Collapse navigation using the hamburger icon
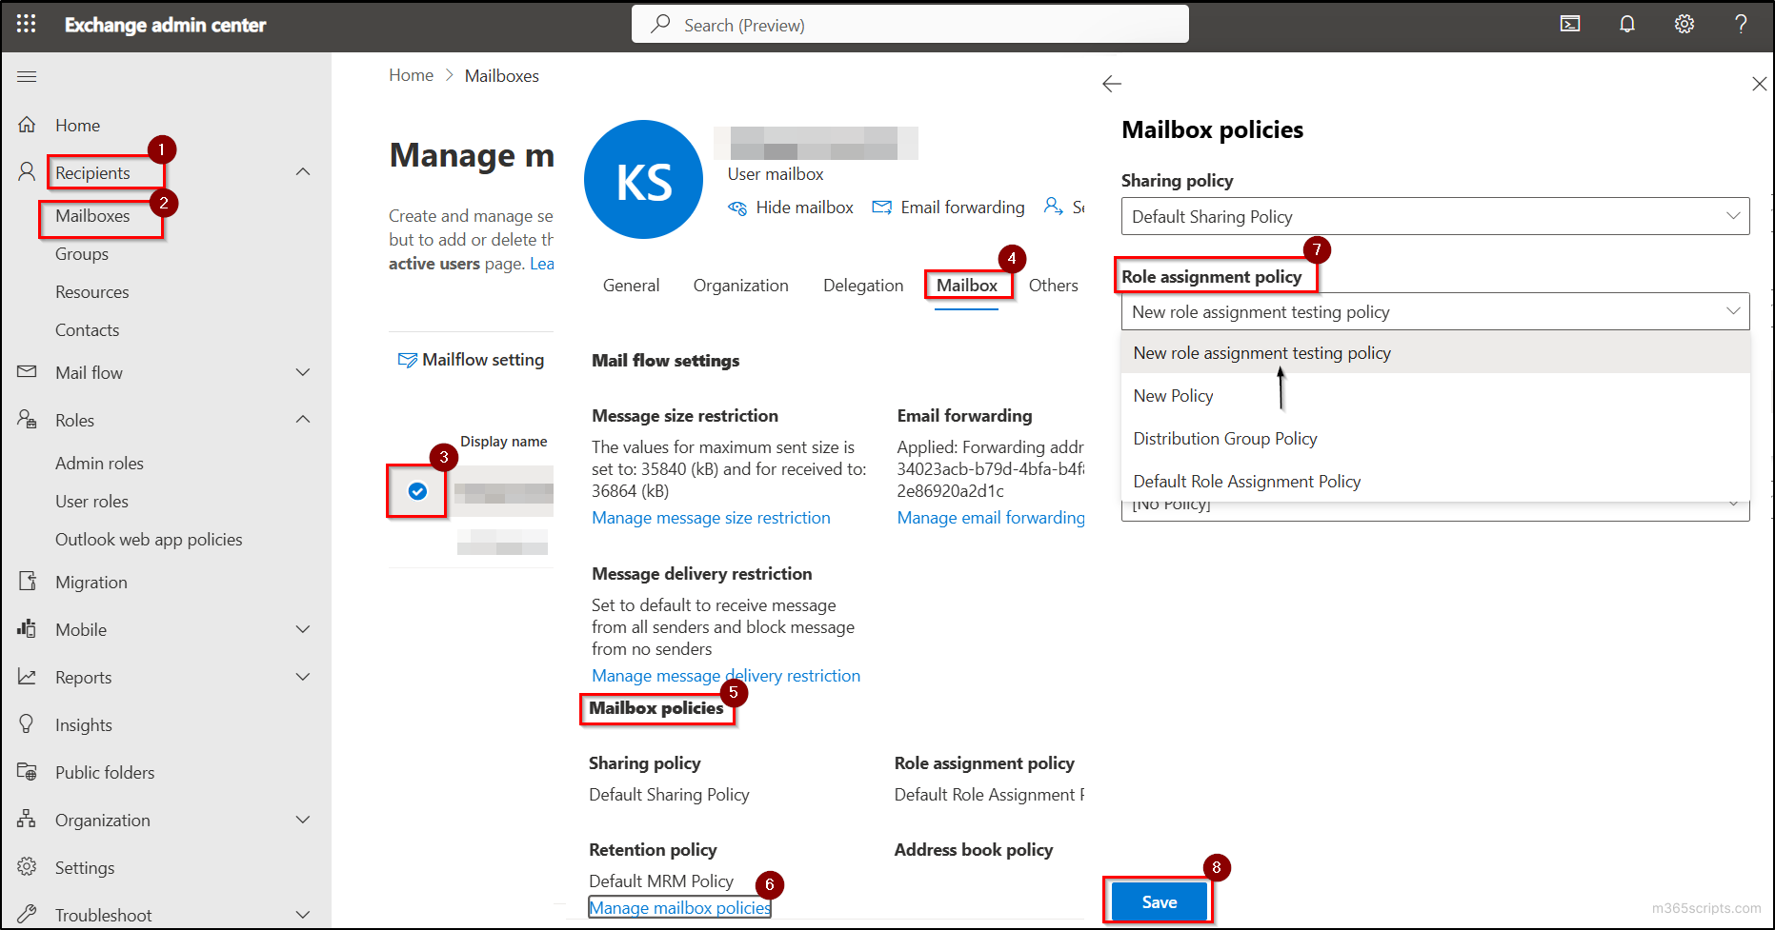This screenshot has height=930, width=1775. pyautogui.click(x=27, y=76)
